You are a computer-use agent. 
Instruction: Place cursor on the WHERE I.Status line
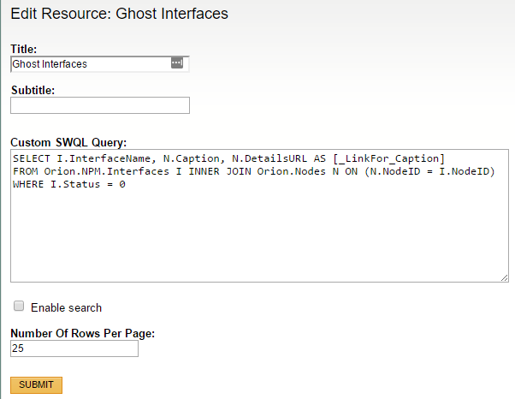pos(68,185)
